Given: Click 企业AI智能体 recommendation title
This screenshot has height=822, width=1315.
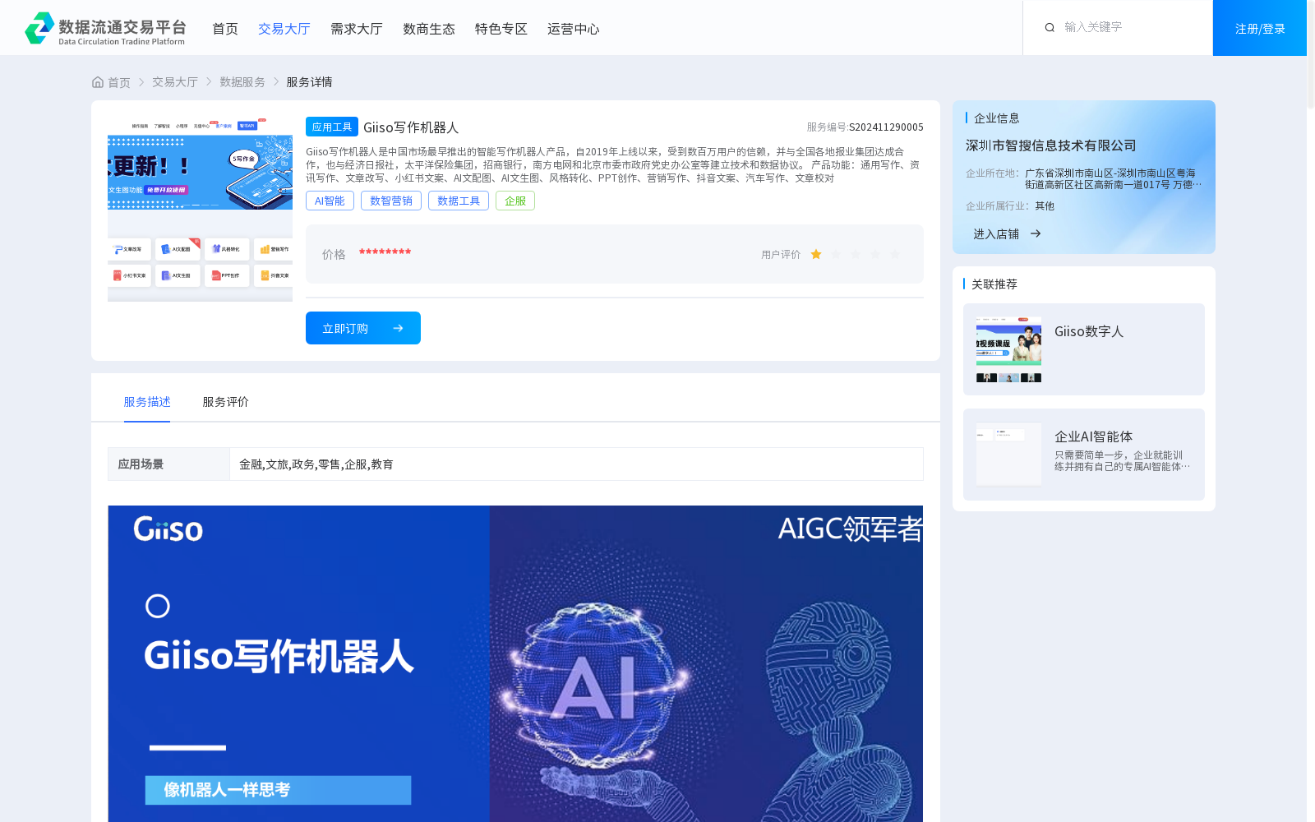Looking at the screenshot, I should click(1094, 436).
